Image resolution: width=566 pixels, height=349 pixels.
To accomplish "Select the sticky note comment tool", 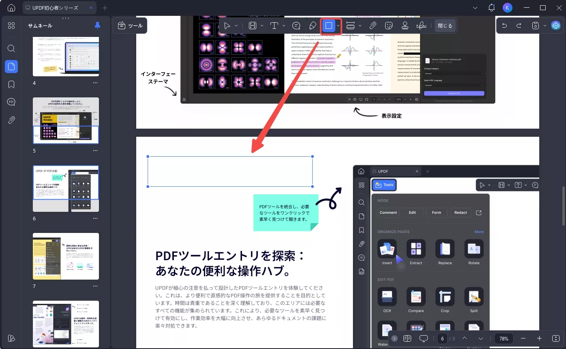I will tap(296, 26).
